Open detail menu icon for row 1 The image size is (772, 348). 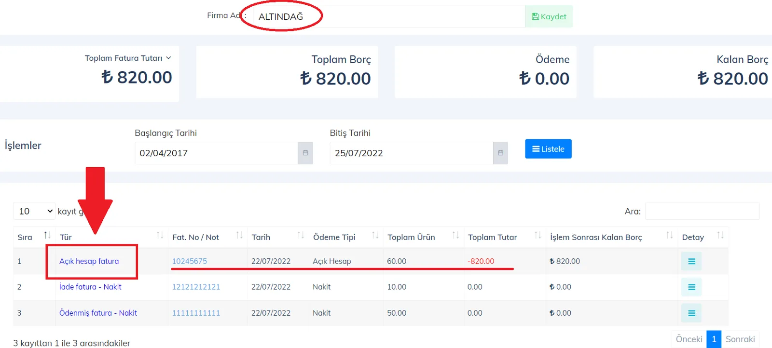click(x=691, y=261)
